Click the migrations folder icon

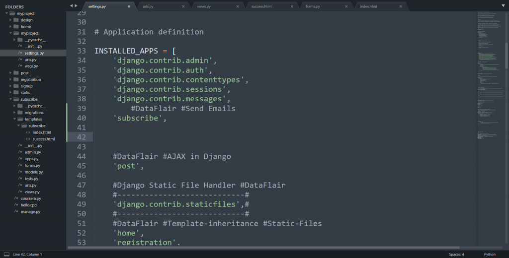coord(20,113)
